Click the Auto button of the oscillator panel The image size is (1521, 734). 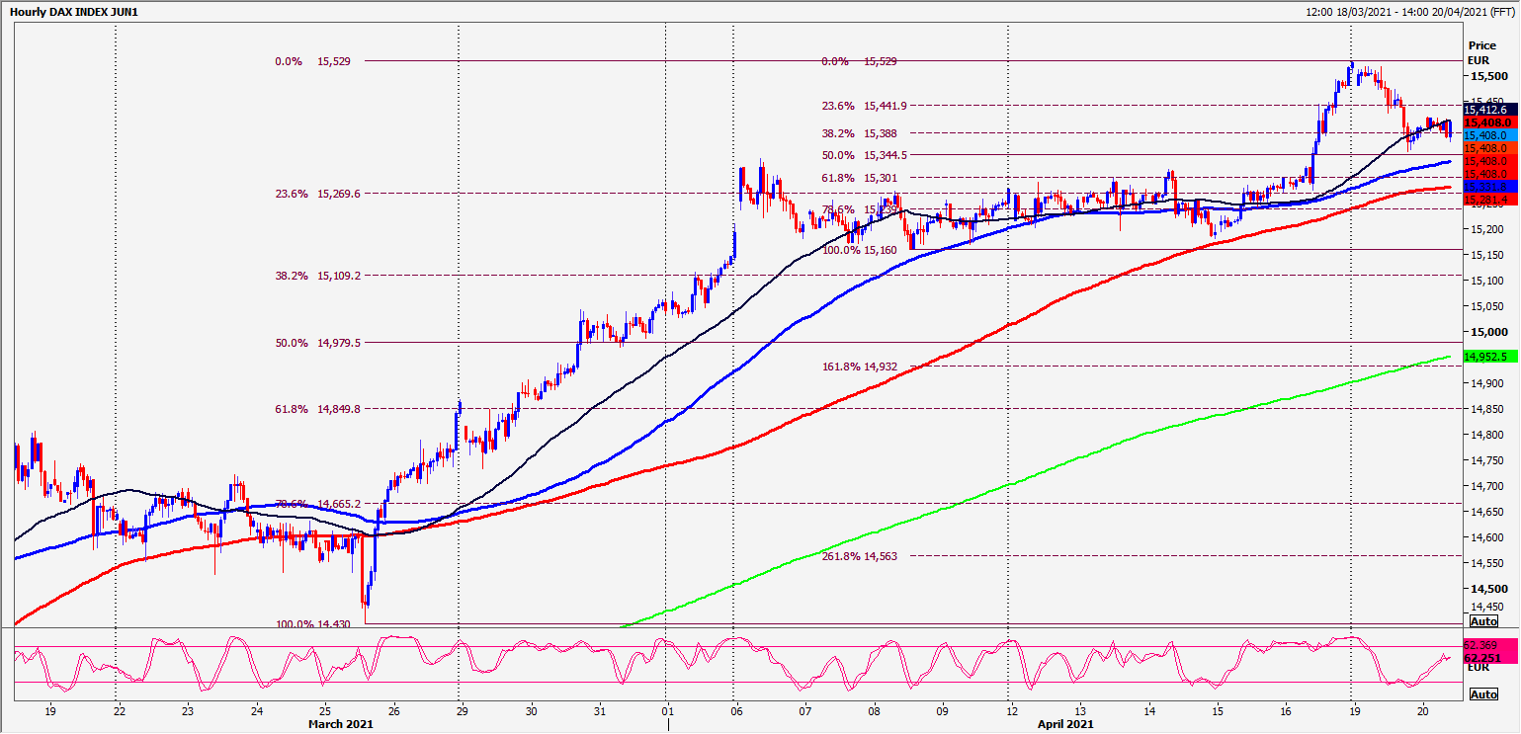[x=1483, y=694]
